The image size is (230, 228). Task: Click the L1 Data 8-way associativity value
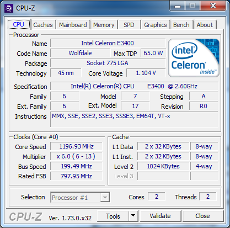pyautogui.click(x=204, y=146)
